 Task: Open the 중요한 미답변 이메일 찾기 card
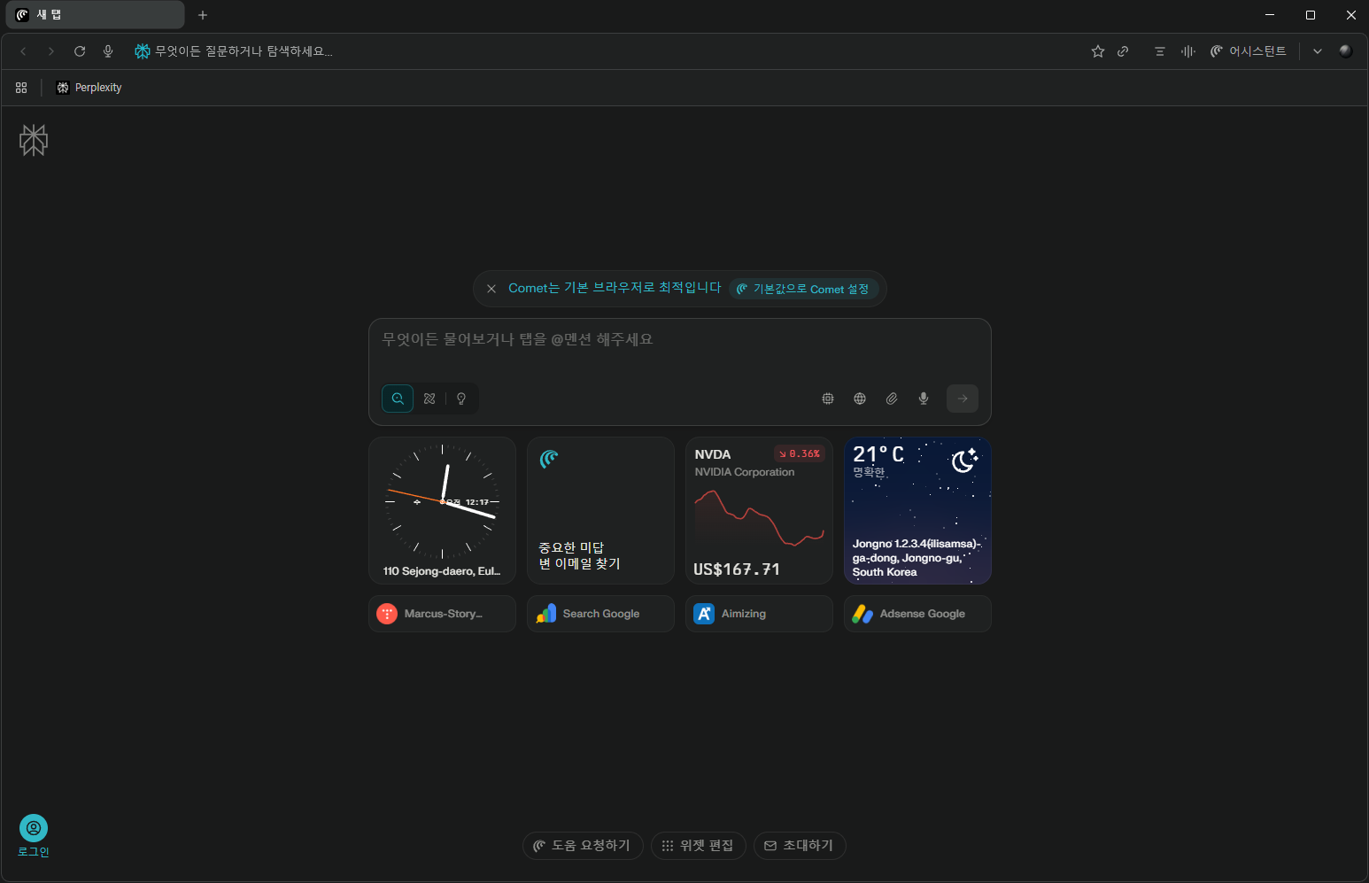600,510
